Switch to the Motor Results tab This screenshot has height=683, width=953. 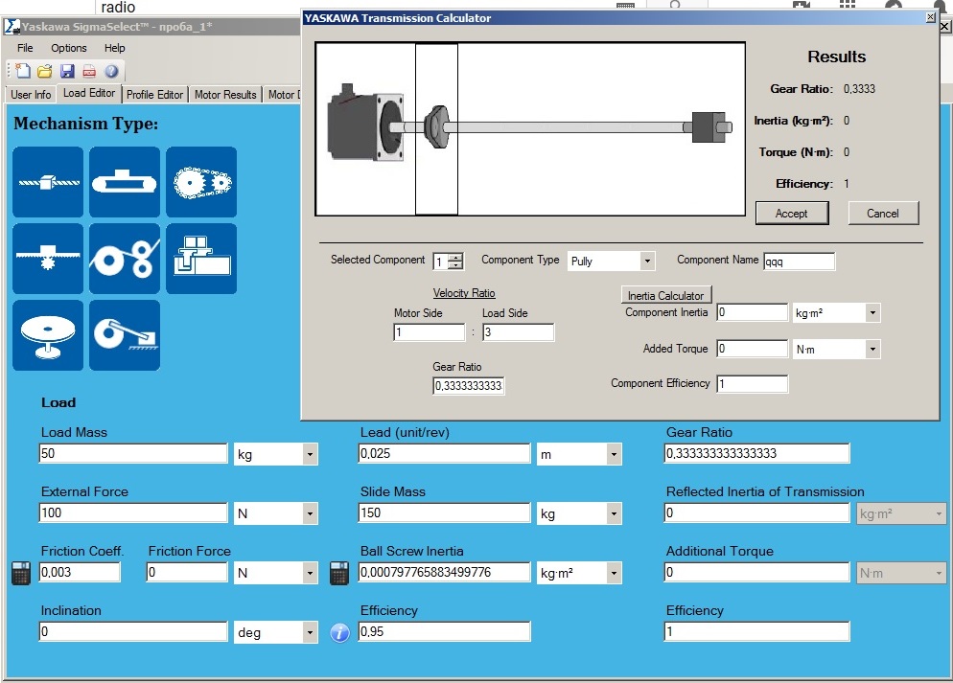tap(225, 95)
